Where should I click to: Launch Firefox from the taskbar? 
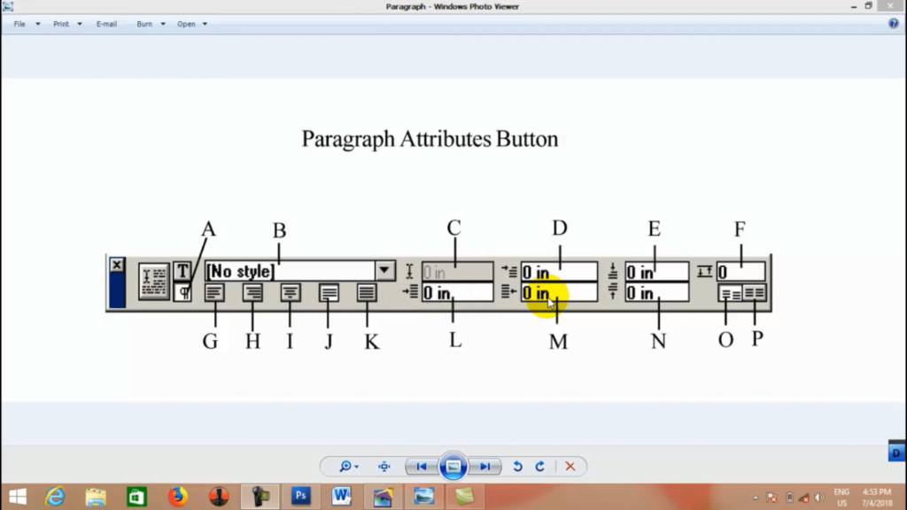177,496
